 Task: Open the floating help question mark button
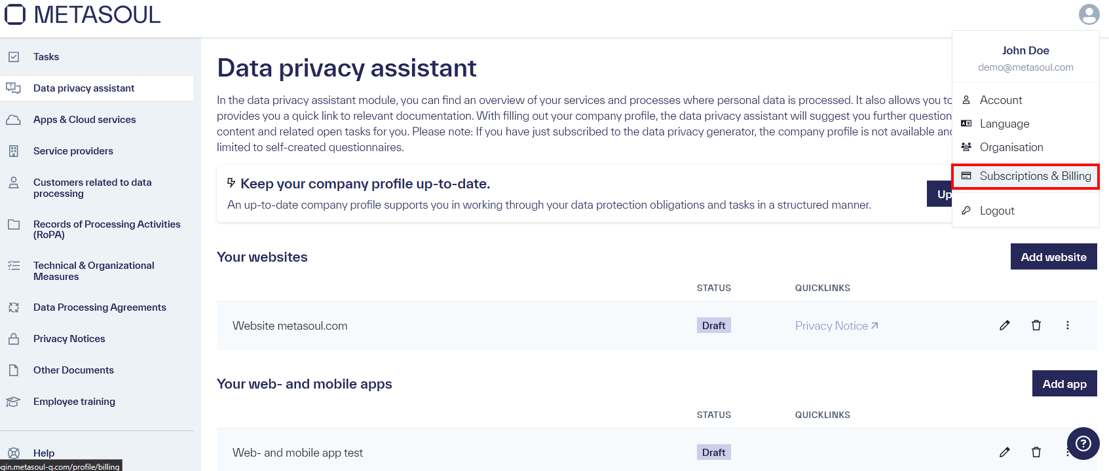pos(1083,444)
